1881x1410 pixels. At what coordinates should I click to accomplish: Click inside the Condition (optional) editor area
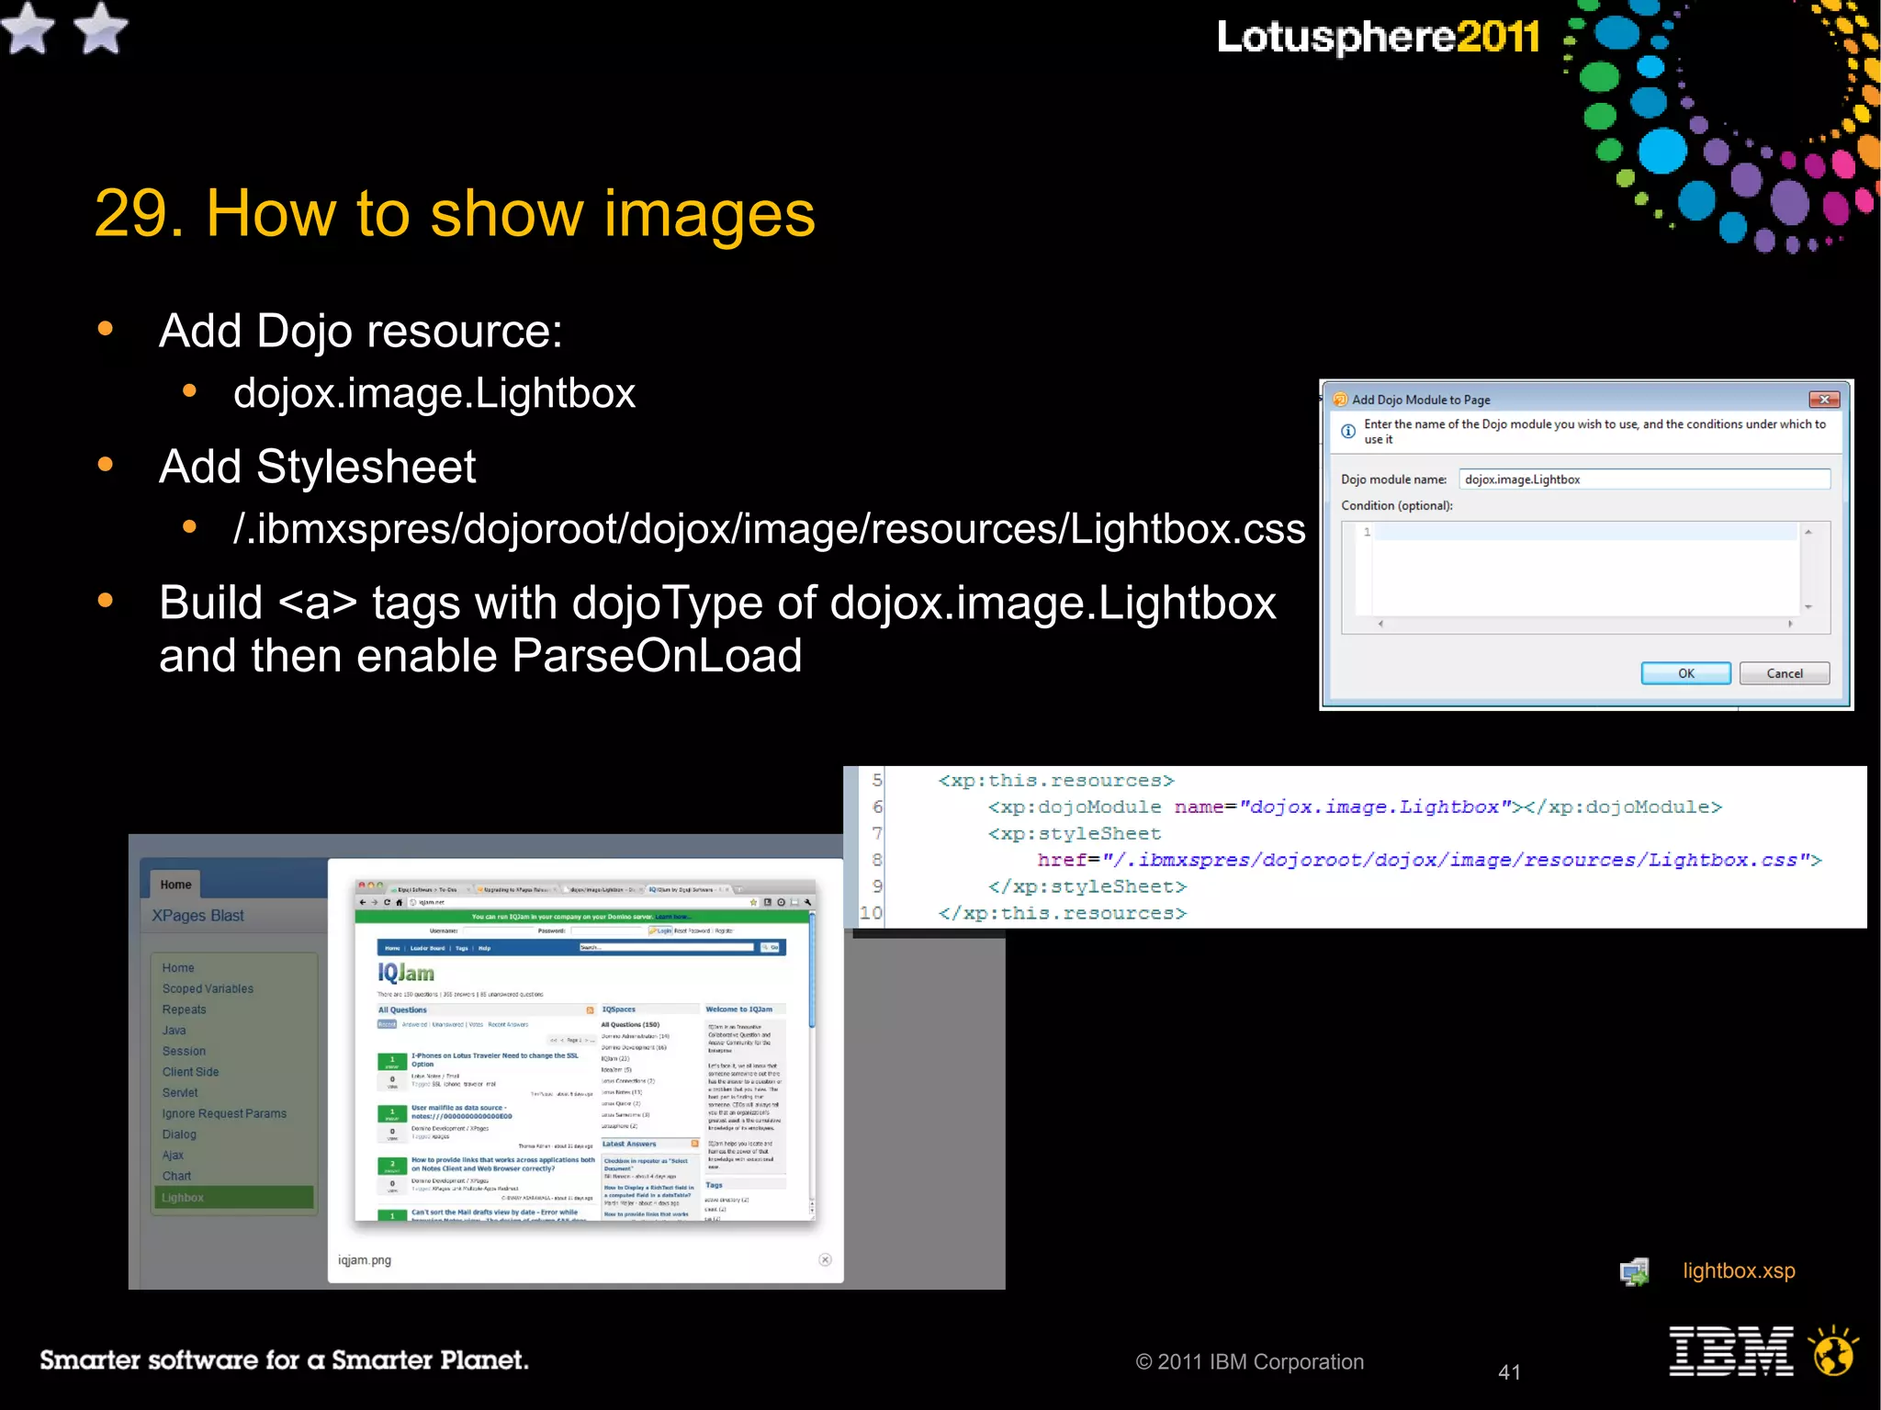[x=1584, y=570]
